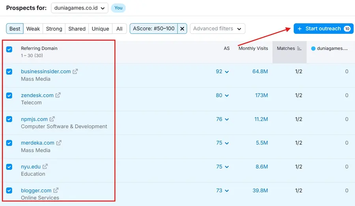Open merdeka.com domain link
The image size is (355, 206).
click(x=37, y=143)
